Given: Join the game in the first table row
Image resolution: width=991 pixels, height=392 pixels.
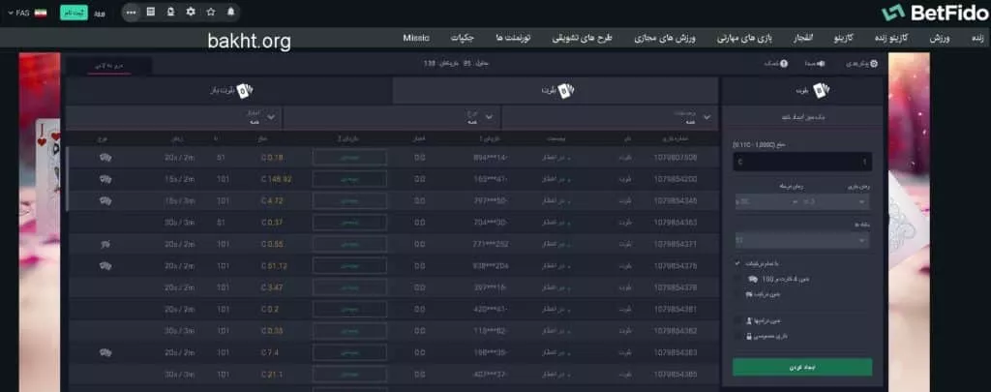Looking at the screenshot, I should (349, 157).
